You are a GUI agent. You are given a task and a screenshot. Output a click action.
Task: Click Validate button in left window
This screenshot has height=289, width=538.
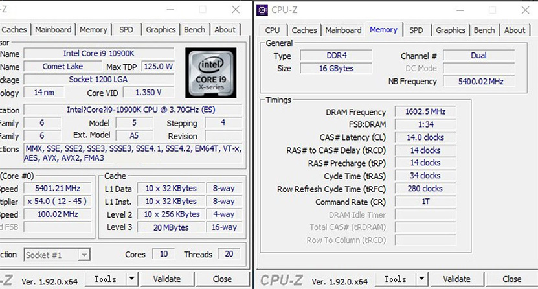(x=167, y=279)
